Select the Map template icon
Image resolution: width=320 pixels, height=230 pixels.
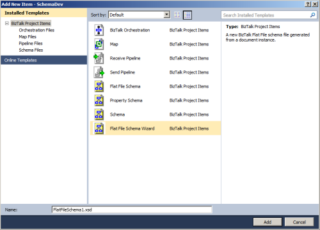coord(99,44)
